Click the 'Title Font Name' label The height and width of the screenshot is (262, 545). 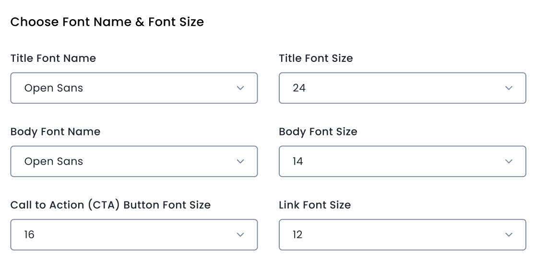tap(53, 59)
